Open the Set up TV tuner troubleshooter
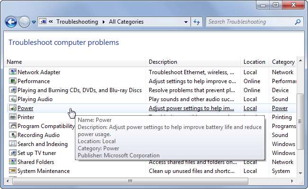This screenshot has height=189, width=308. tap(37, 153)
